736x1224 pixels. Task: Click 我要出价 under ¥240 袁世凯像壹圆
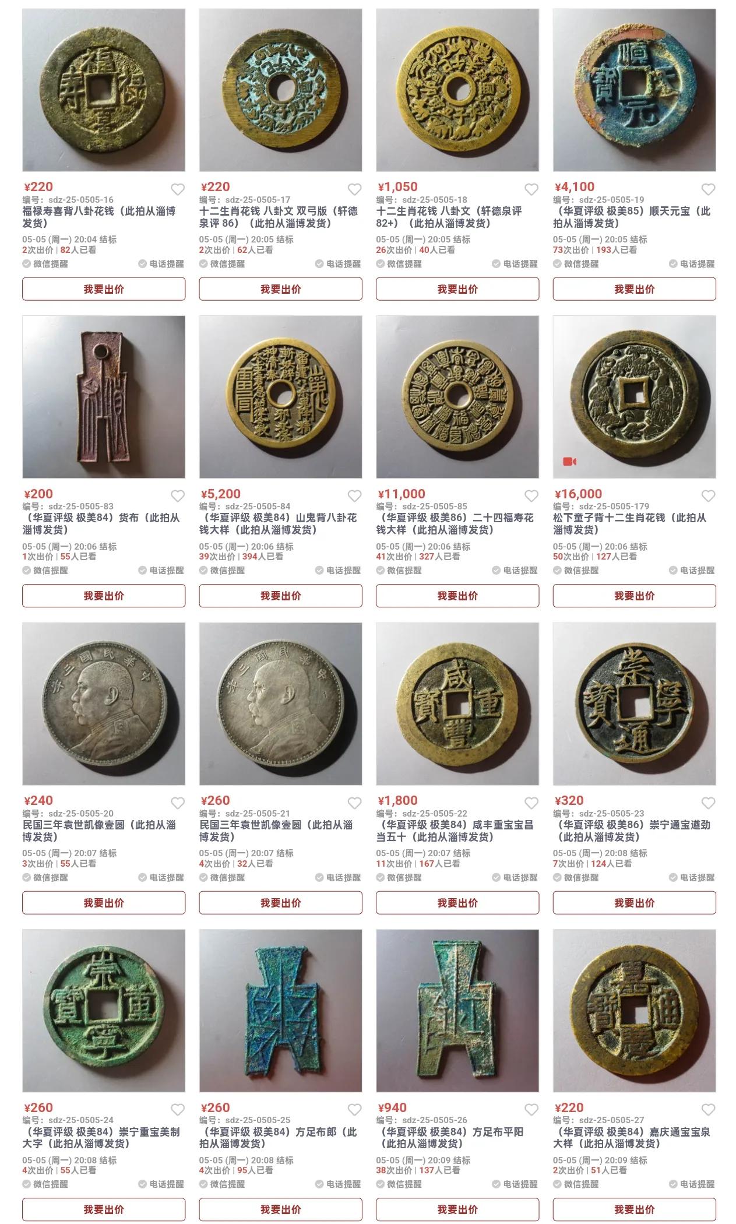tap(104, 903)
